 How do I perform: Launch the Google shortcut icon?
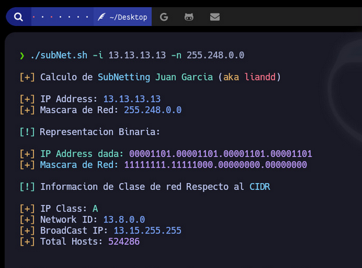[164, 17]
